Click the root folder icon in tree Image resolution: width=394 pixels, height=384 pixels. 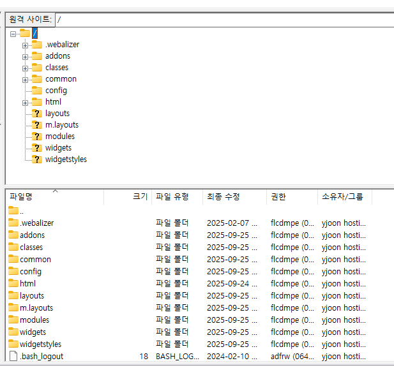pos(25,33)
